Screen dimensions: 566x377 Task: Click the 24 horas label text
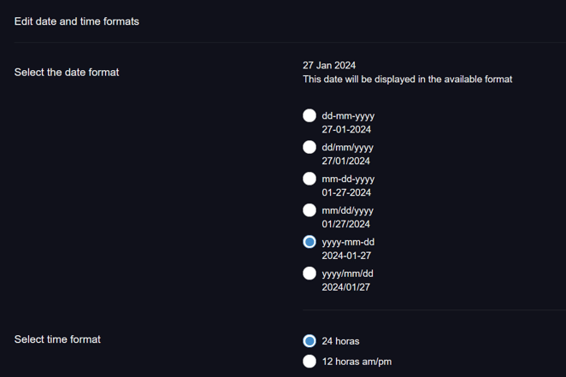tap(340, 341)
